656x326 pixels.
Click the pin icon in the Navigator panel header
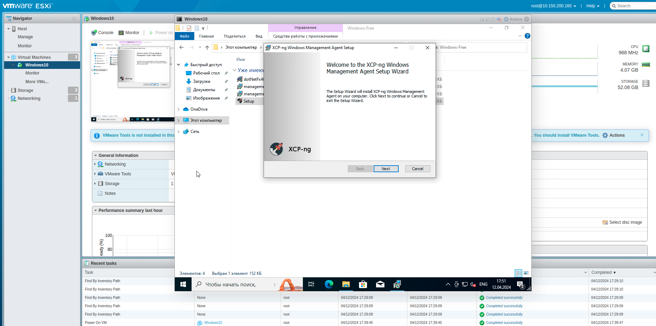tap(75, 18)
